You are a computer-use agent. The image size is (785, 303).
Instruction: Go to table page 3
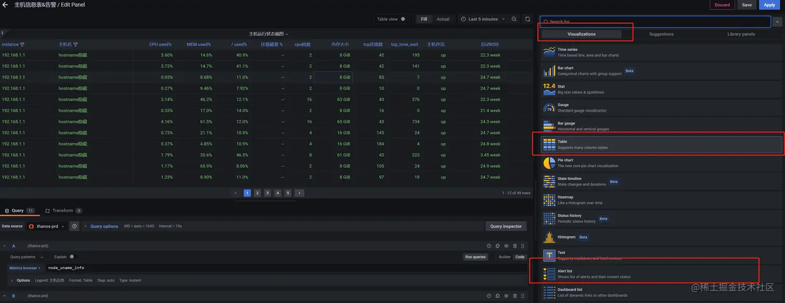(267, 193)
